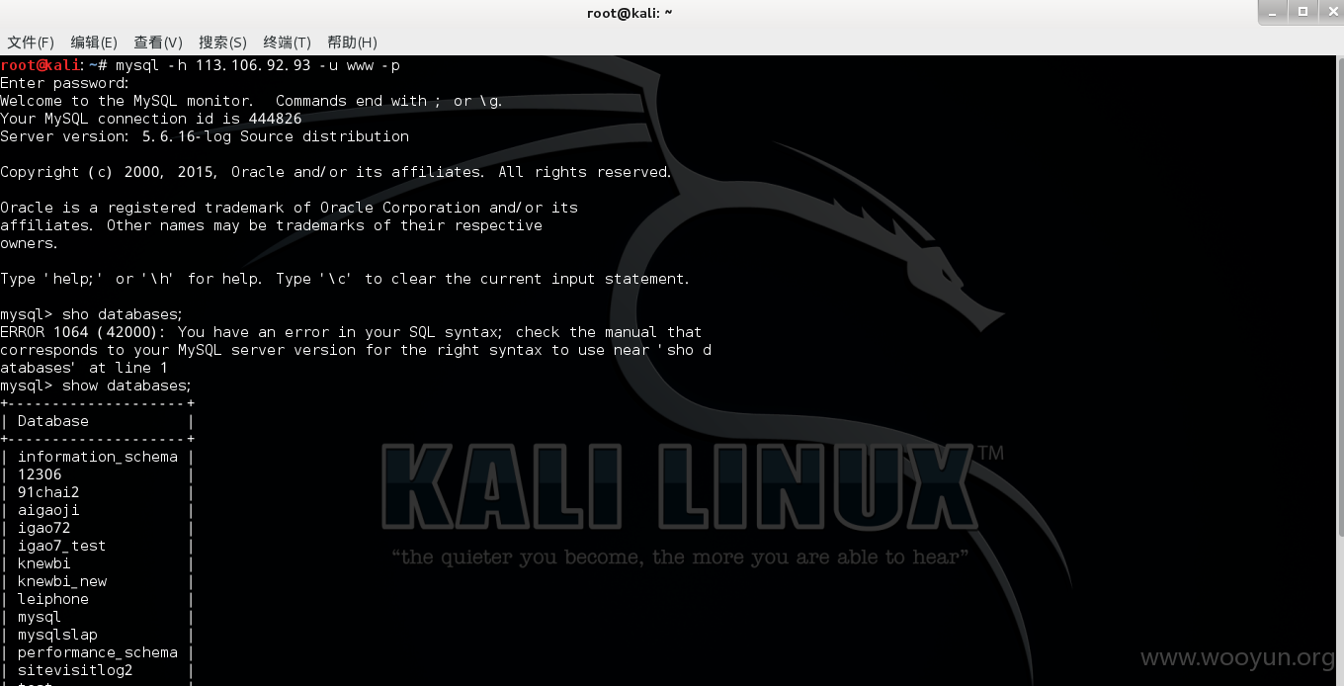The width and height of the screenshot is (1344, 686).
Task: Open the 终端(T) menu
Action: click(287, 43)
